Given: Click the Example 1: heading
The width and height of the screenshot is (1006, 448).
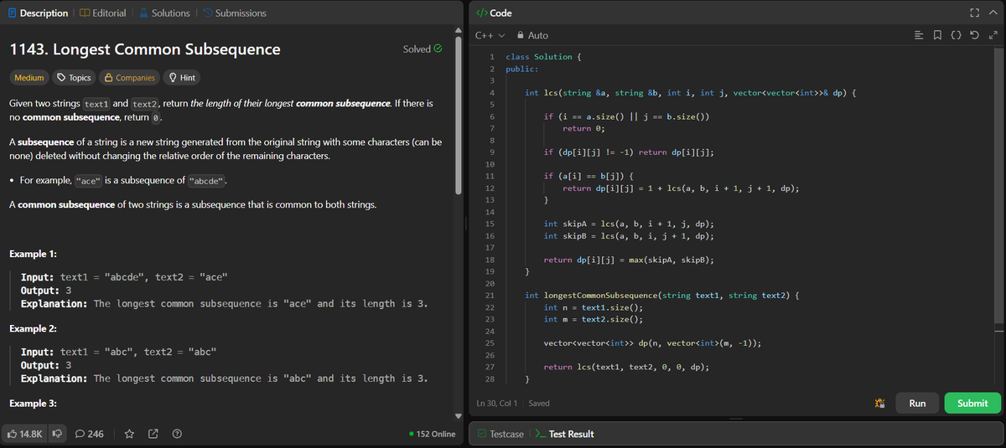Looking at the screenshot, I should tap(33, 254).
